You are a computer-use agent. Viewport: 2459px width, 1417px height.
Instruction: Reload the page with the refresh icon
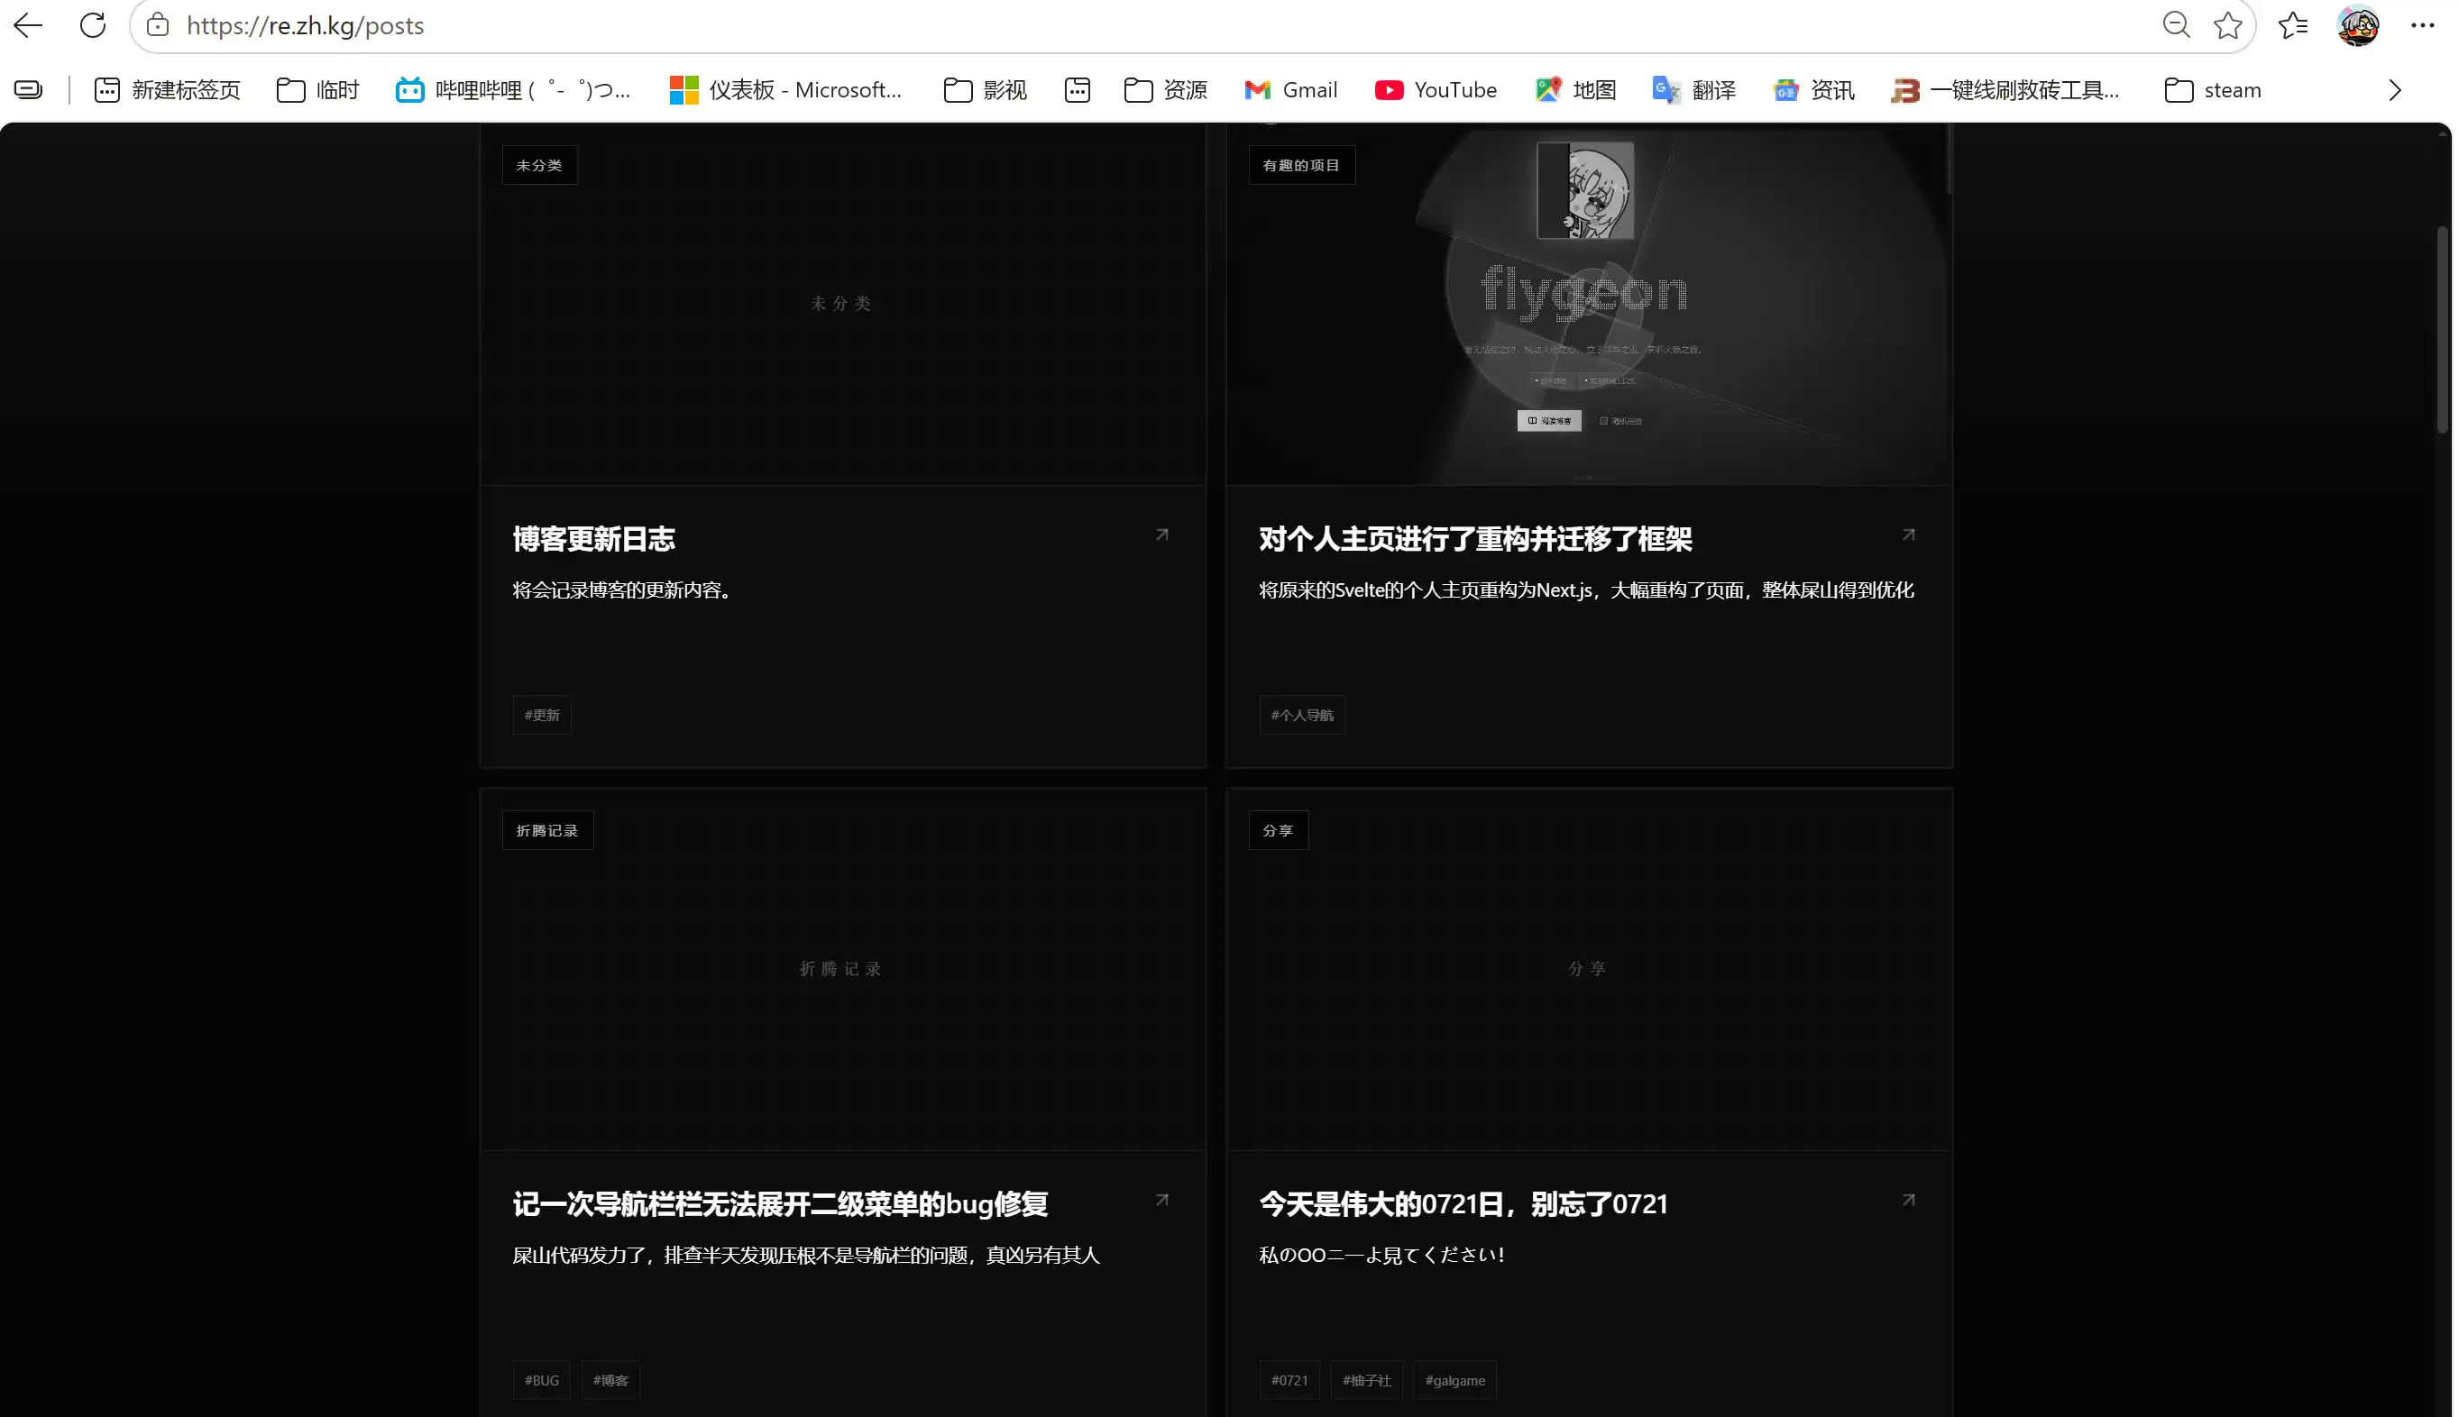(x=93, y=25)
